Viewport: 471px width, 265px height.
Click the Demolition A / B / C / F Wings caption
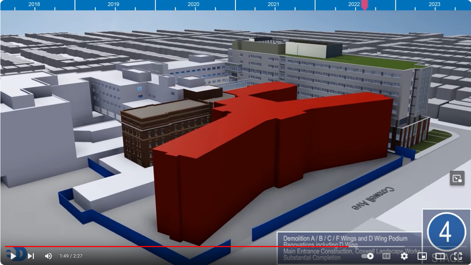click(x=345, y=239)
